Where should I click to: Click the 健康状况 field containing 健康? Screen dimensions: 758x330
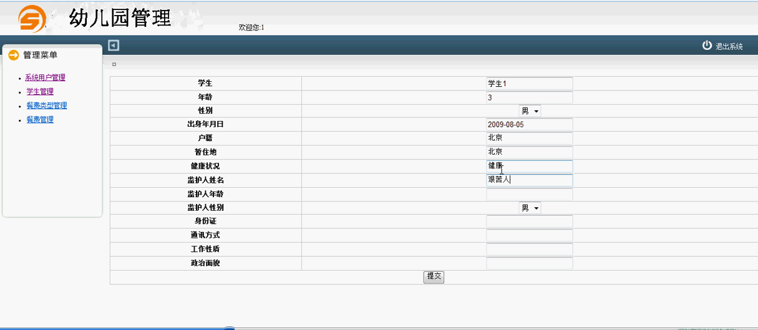click(x=529, y=167)
